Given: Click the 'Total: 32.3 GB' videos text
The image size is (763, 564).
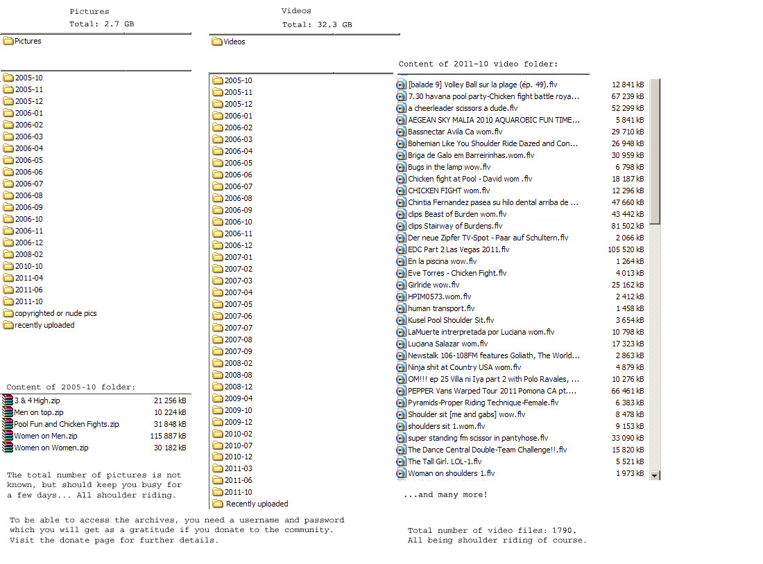Looking at the screenshot, I should click(317, 24).
